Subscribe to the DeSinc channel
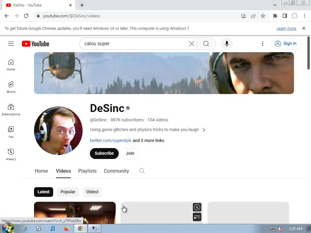Viewport: 311px width, 233px height. [x=104, y=153]
